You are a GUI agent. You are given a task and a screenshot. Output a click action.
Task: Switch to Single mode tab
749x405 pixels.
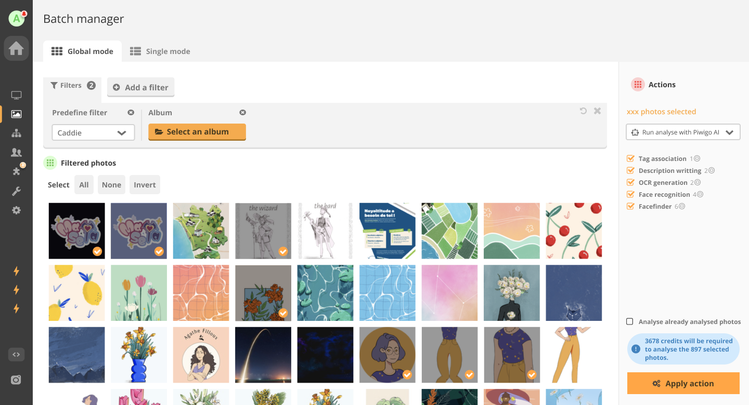point(160,51)
